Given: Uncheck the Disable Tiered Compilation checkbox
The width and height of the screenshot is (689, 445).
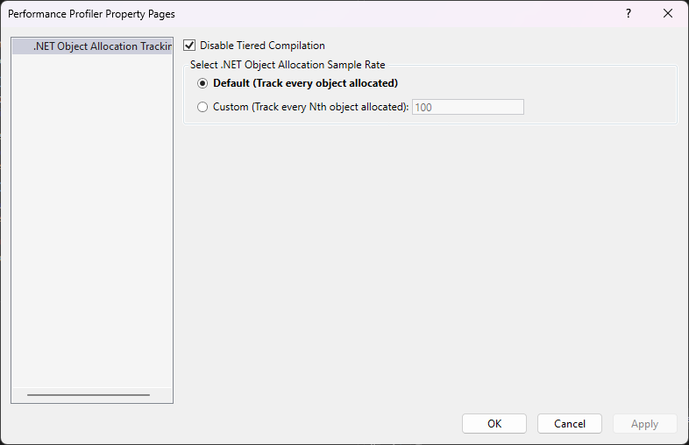Looking at the screenshot, I should (189, 46).
